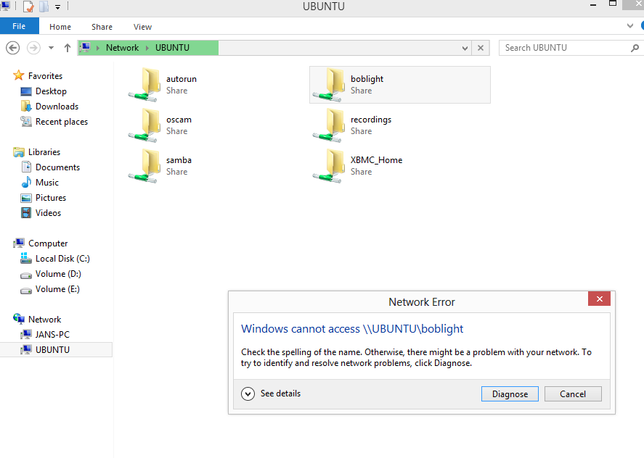This screenshot has width=644, height=458.
Task: Click the "samba" share name
Action: point(179,160)
